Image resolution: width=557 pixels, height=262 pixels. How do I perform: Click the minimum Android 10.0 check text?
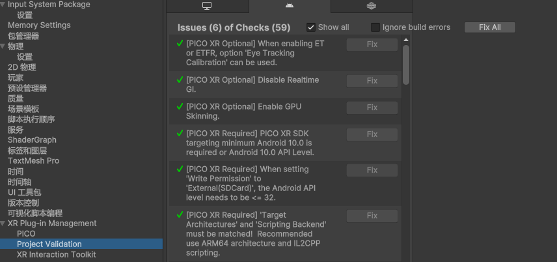[x=250, y=143]
